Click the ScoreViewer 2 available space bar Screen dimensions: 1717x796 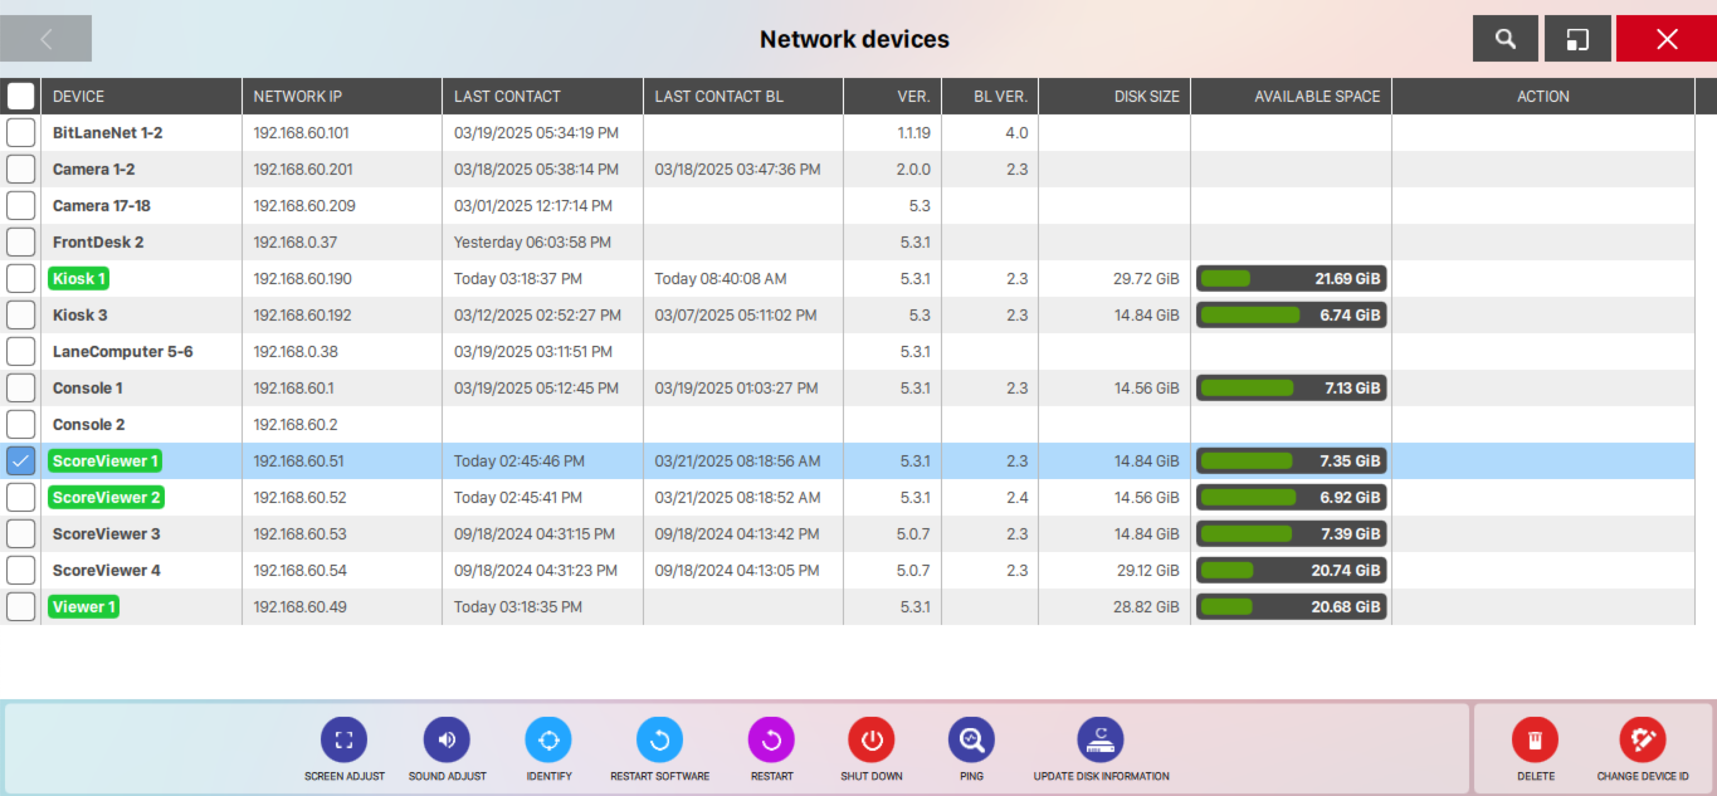(1291, 497)
